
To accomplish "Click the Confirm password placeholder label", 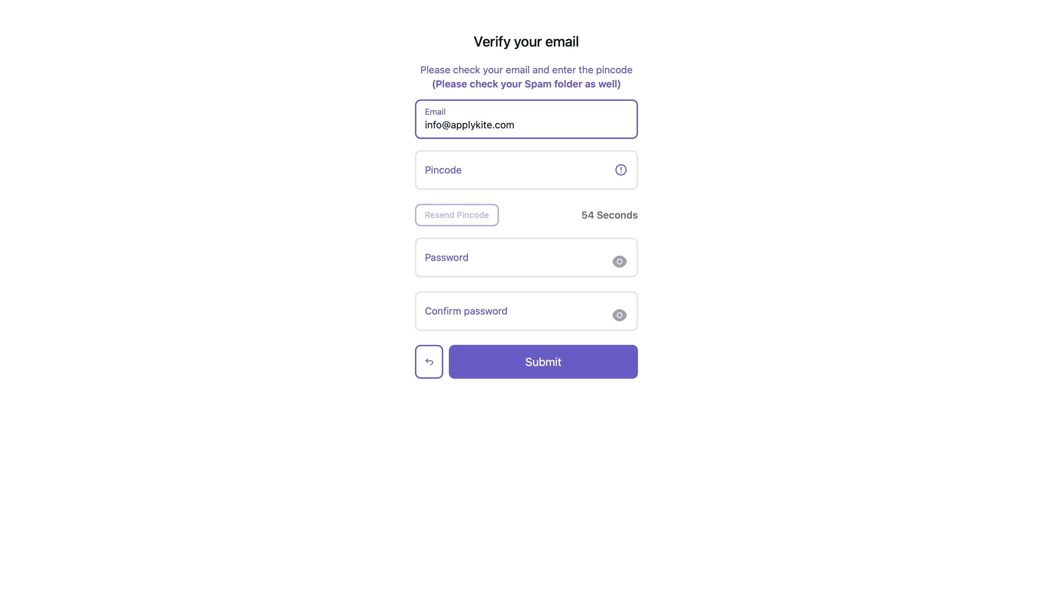I will pos(466,311).
